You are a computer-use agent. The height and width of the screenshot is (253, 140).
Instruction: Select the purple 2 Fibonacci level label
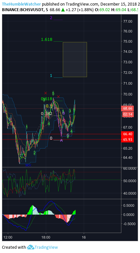(51, 18)
